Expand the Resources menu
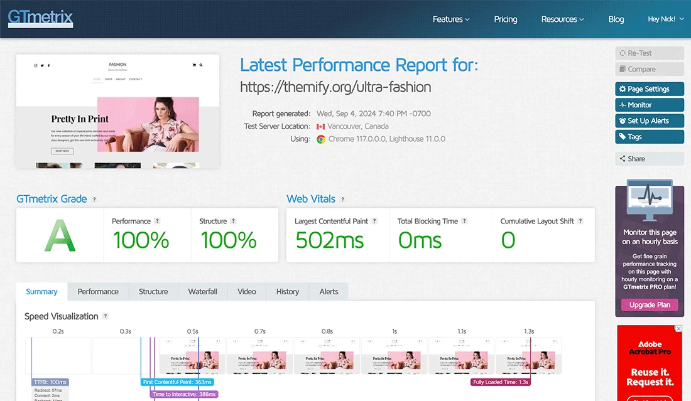The height and width of the screenshot is (401, 691). [x=562, y=19]
